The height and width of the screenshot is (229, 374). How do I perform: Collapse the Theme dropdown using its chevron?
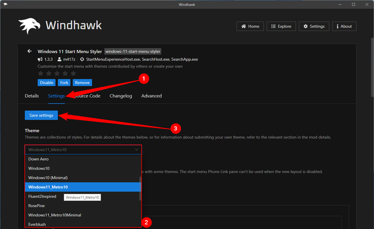pyautogui.click(x=136, y=149)
